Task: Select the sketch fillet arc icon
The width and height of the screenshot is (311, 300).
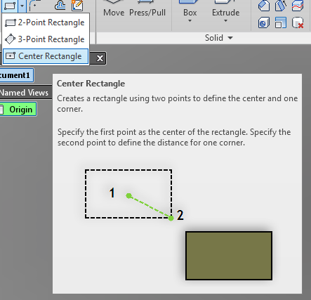Action: point(34,6)
